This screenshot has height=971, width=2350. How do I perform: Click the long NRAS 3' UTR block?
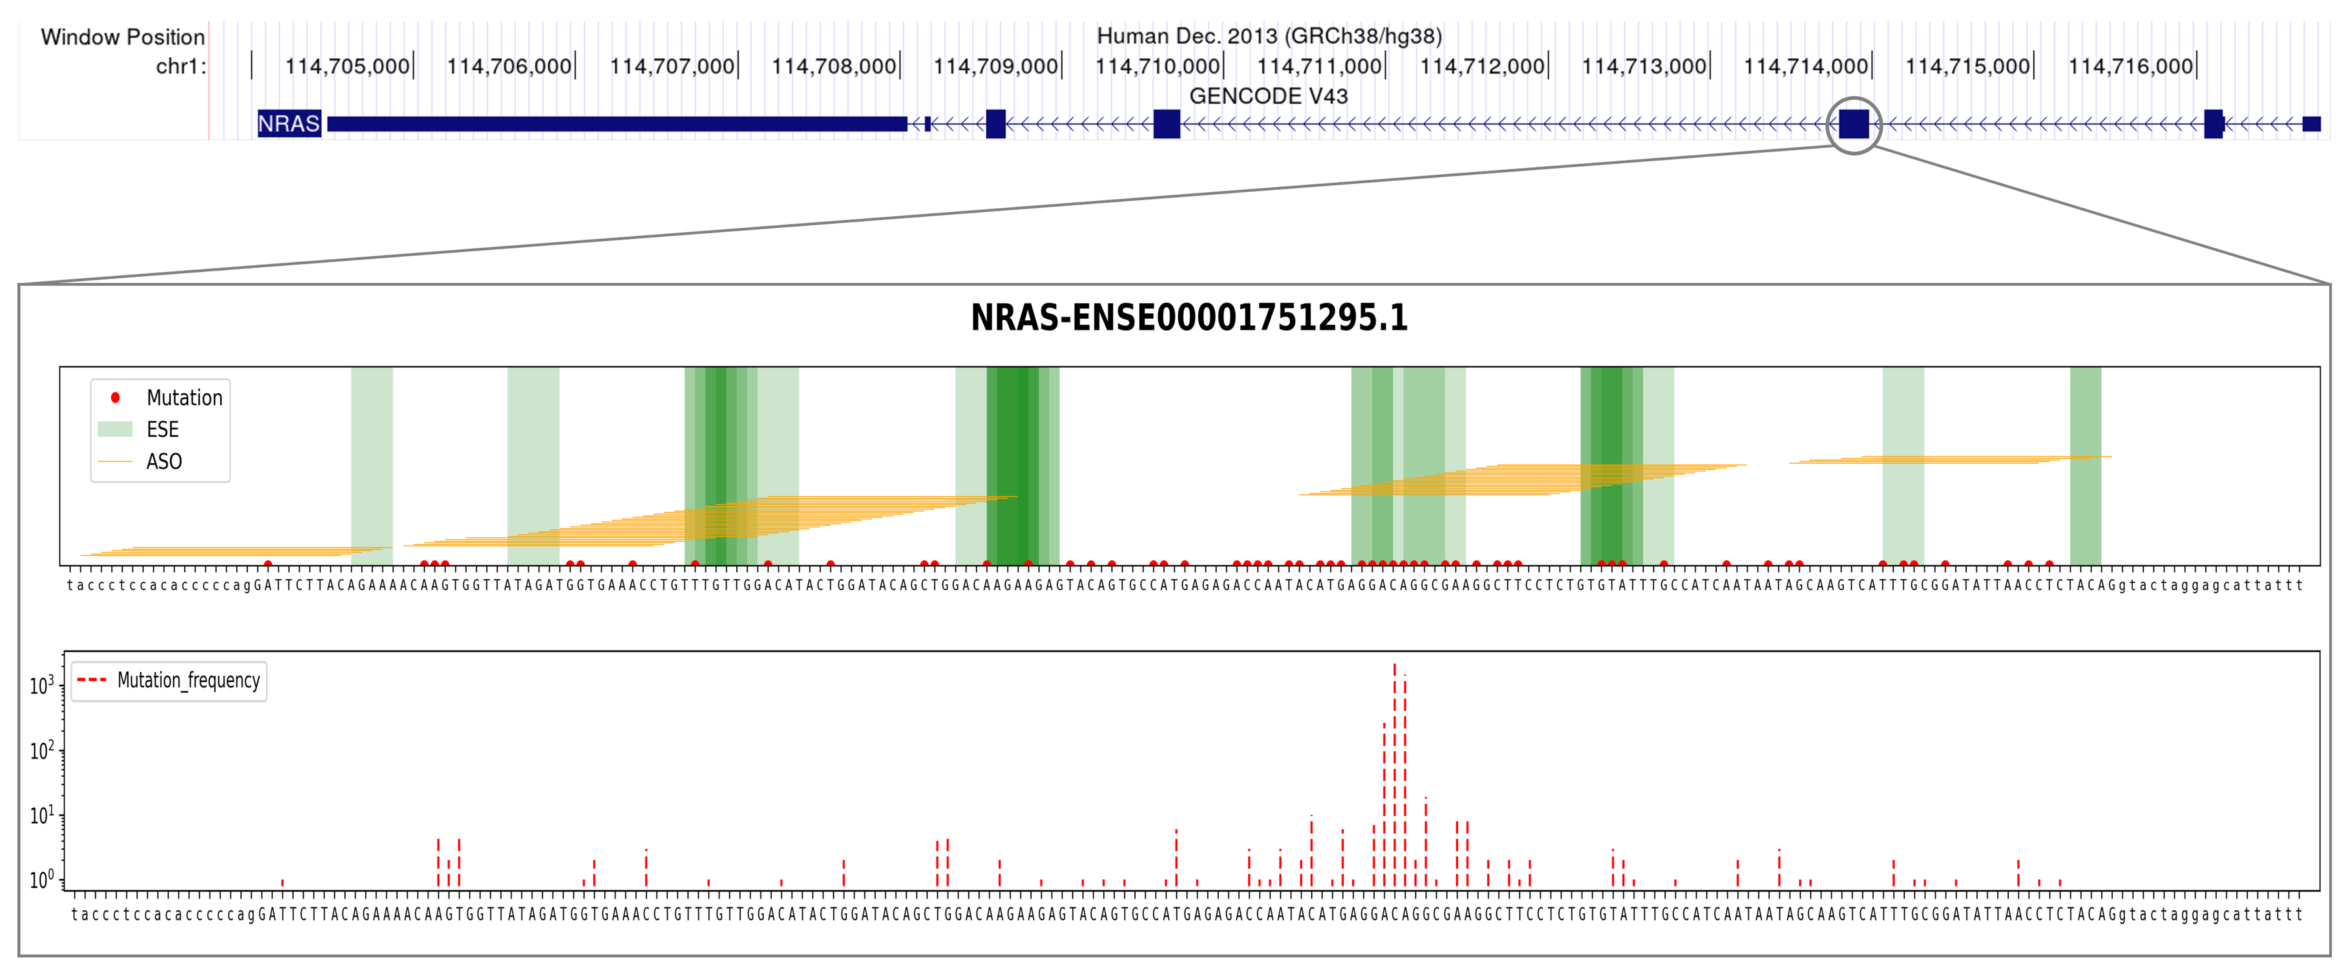point(617,124)
